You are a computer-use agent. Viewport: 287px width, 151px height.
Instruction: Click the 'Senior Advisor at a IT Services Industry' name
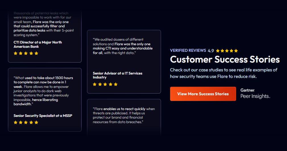click(117, 75)
